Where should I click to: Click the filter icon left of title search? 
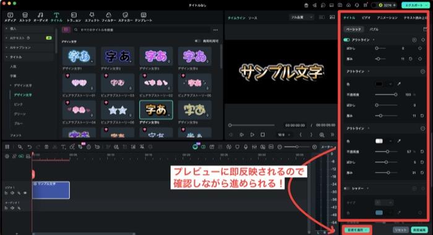pyautogui.click(x=66, y=30)
